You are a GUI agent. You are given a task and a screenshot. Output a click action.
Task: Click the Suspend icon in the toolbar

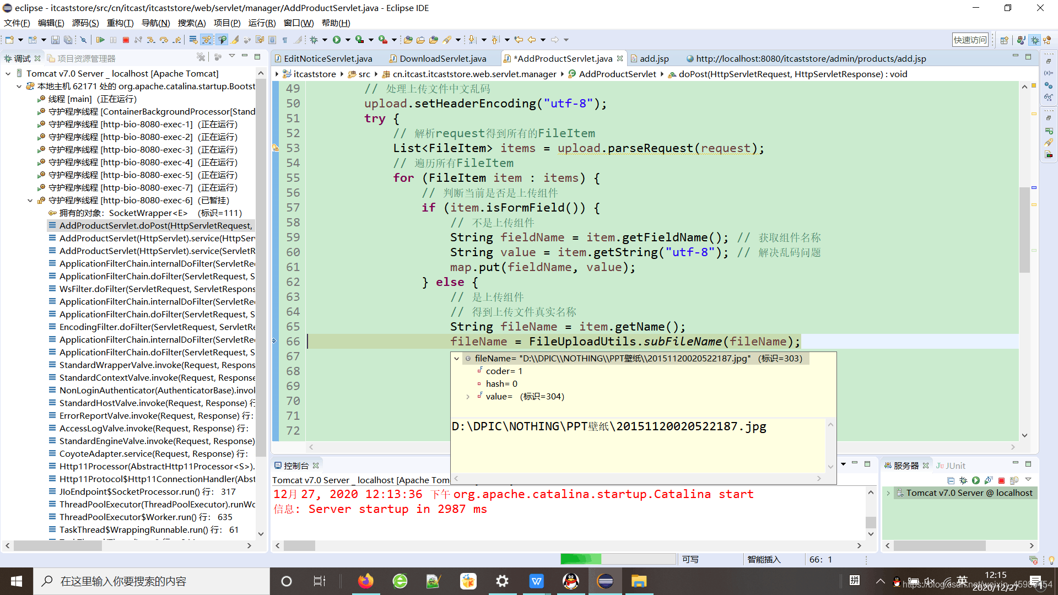(x=113, y=40)
